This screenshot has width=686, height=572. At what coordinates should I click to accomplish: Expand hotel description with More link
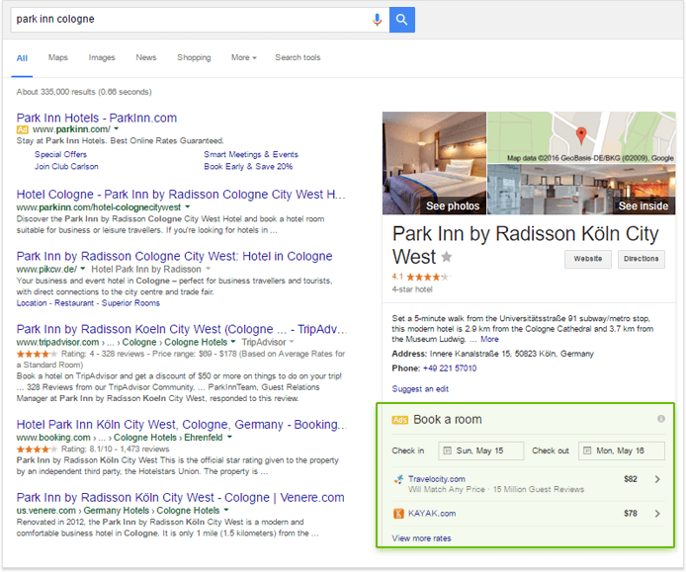tap(489, 339)
